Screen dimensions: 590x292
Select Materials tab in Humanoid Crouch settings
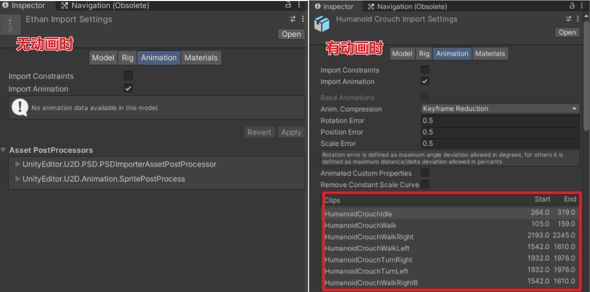(490, 54)
